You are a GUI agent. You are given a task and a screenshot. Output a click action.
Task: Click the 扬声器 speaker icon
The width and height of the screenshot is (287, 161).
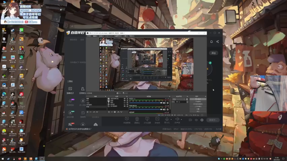tap(177, 119)
